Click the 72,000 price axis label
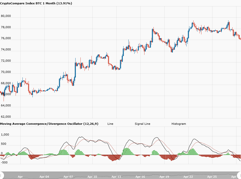Image resolution: width=241 pixels, height=179 pixels. pyautogui.click(x=6, y=61)
